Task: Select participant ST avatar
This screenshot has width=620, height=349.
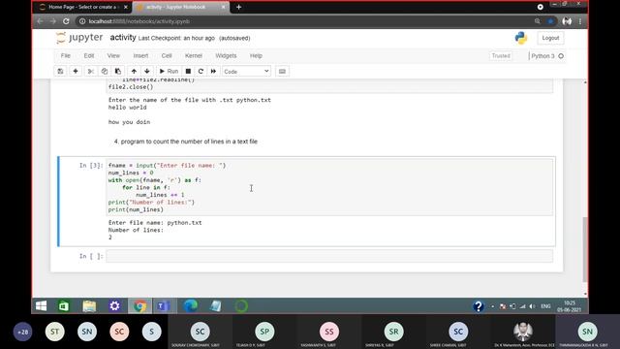Action: [54, 332]
